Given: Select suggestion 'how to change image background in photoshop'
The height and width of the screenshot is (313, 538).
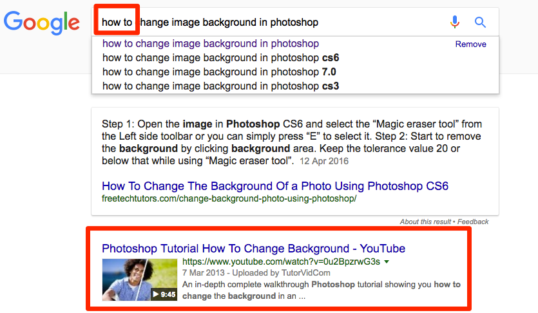Looking at the screenshot, I should pyautogui.click(x=211, y=44).
